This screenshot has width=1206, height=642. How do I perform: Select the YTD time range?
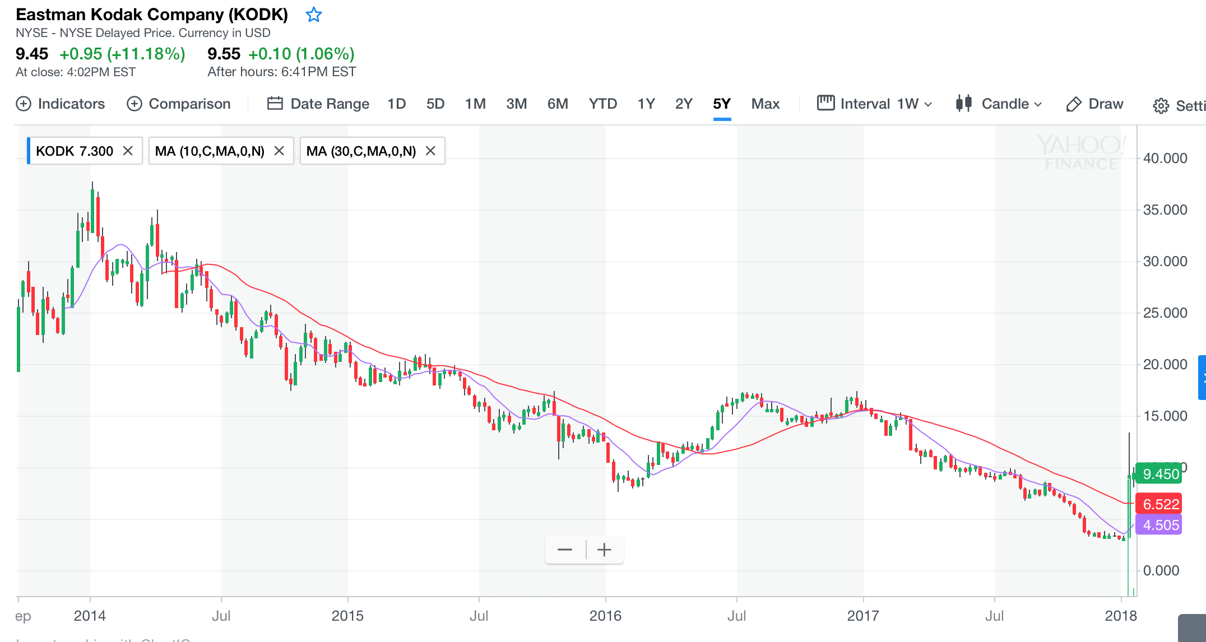pyautogui.click(x=603, y=104)
